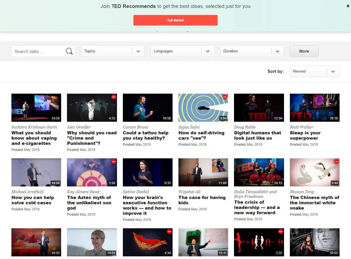Open Wajahat Ali talk thumbnail

tap(203, 172)
